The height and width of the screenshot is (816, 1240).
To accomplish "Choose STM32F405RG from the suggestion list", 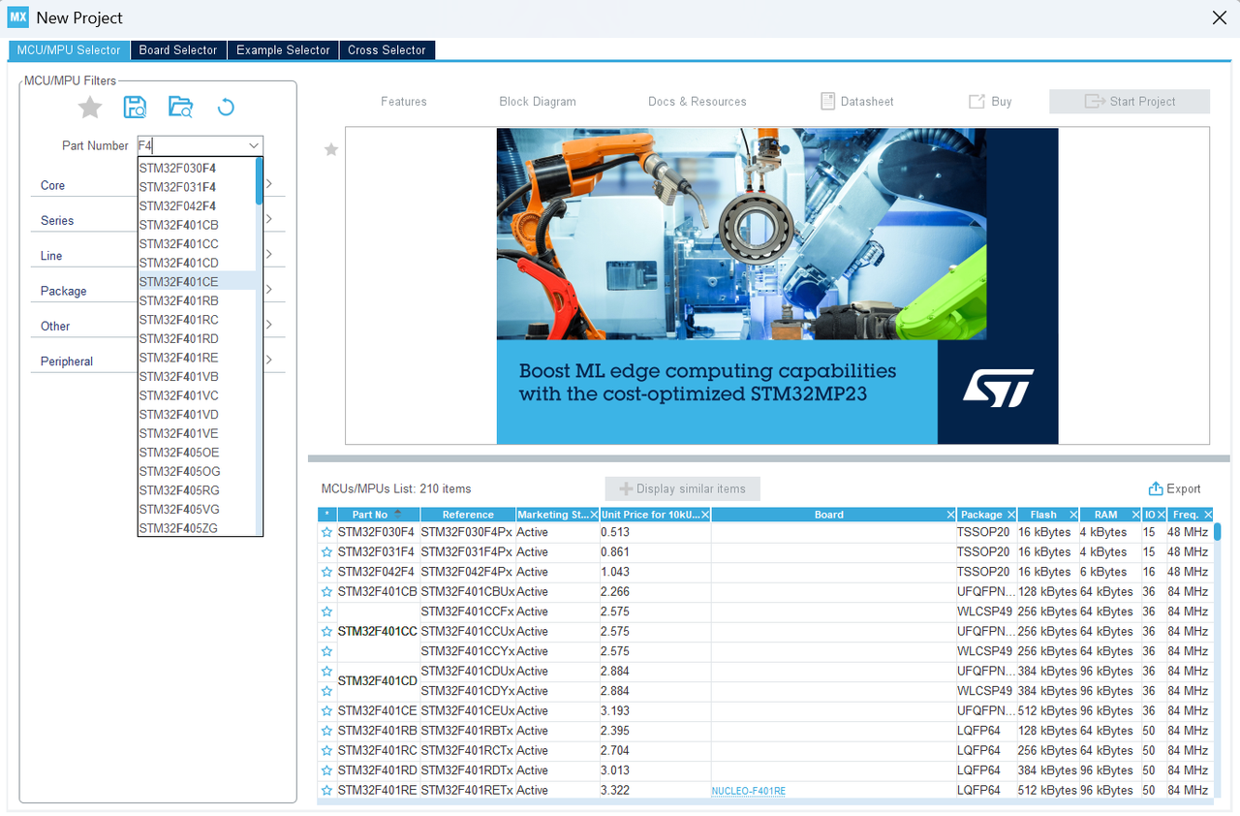I will coord(197,490).
